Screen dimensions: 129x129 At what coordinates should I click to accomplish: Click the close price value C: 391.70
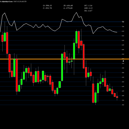47,8
